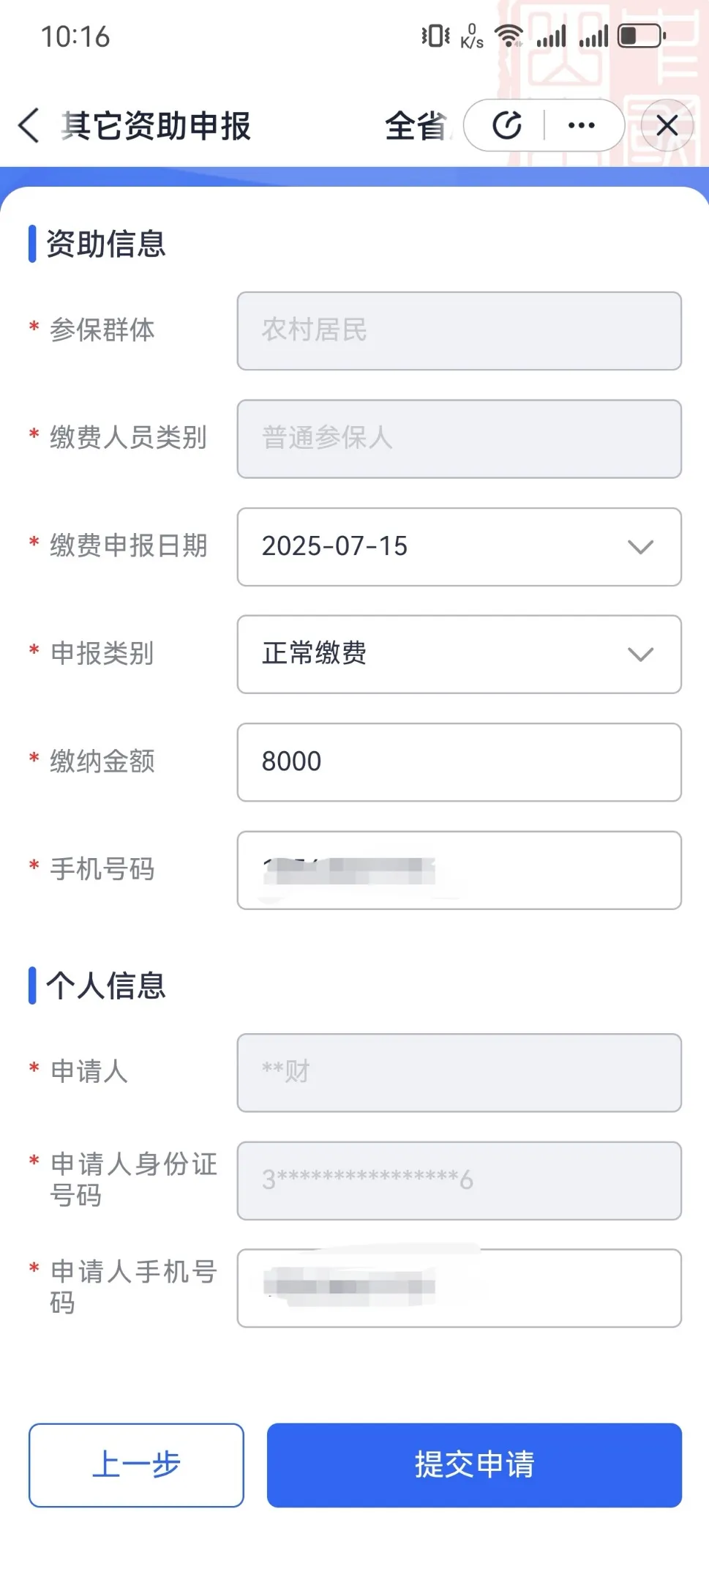Tap the 申请人身份证号码 masked field
This screenshot has width=709, height=1569.
(x=459, y=1180)
